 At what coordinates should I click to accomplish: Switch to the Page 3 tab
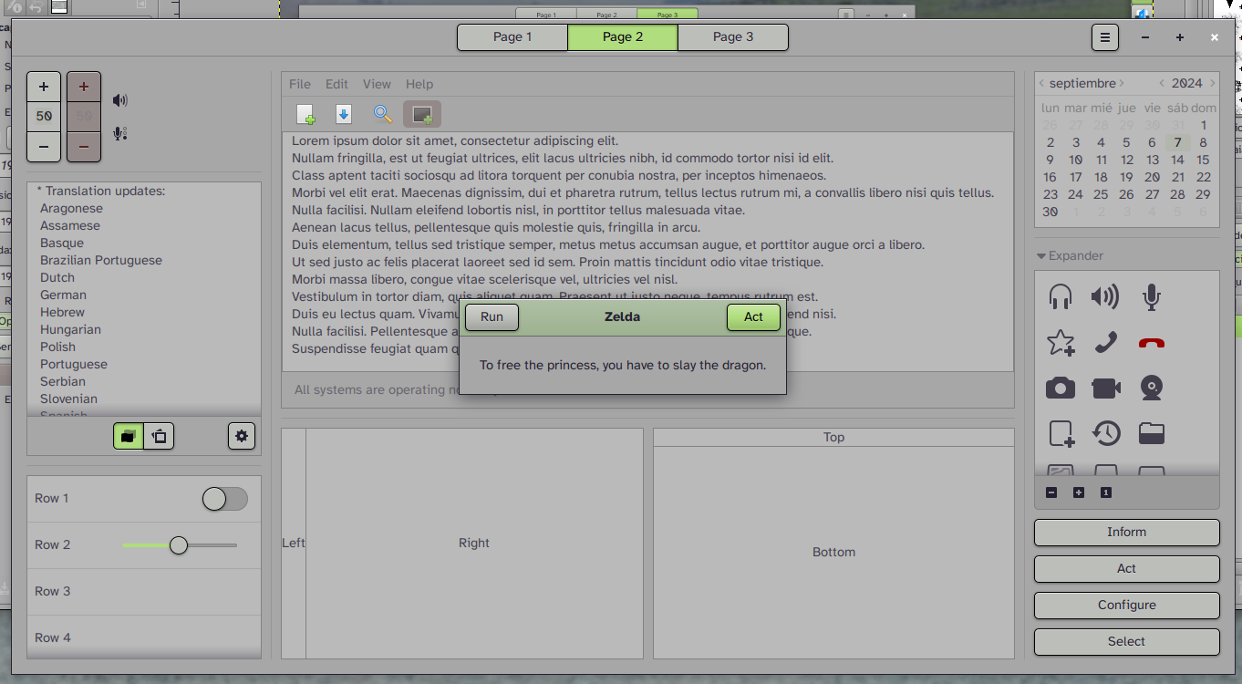(733, 37)
